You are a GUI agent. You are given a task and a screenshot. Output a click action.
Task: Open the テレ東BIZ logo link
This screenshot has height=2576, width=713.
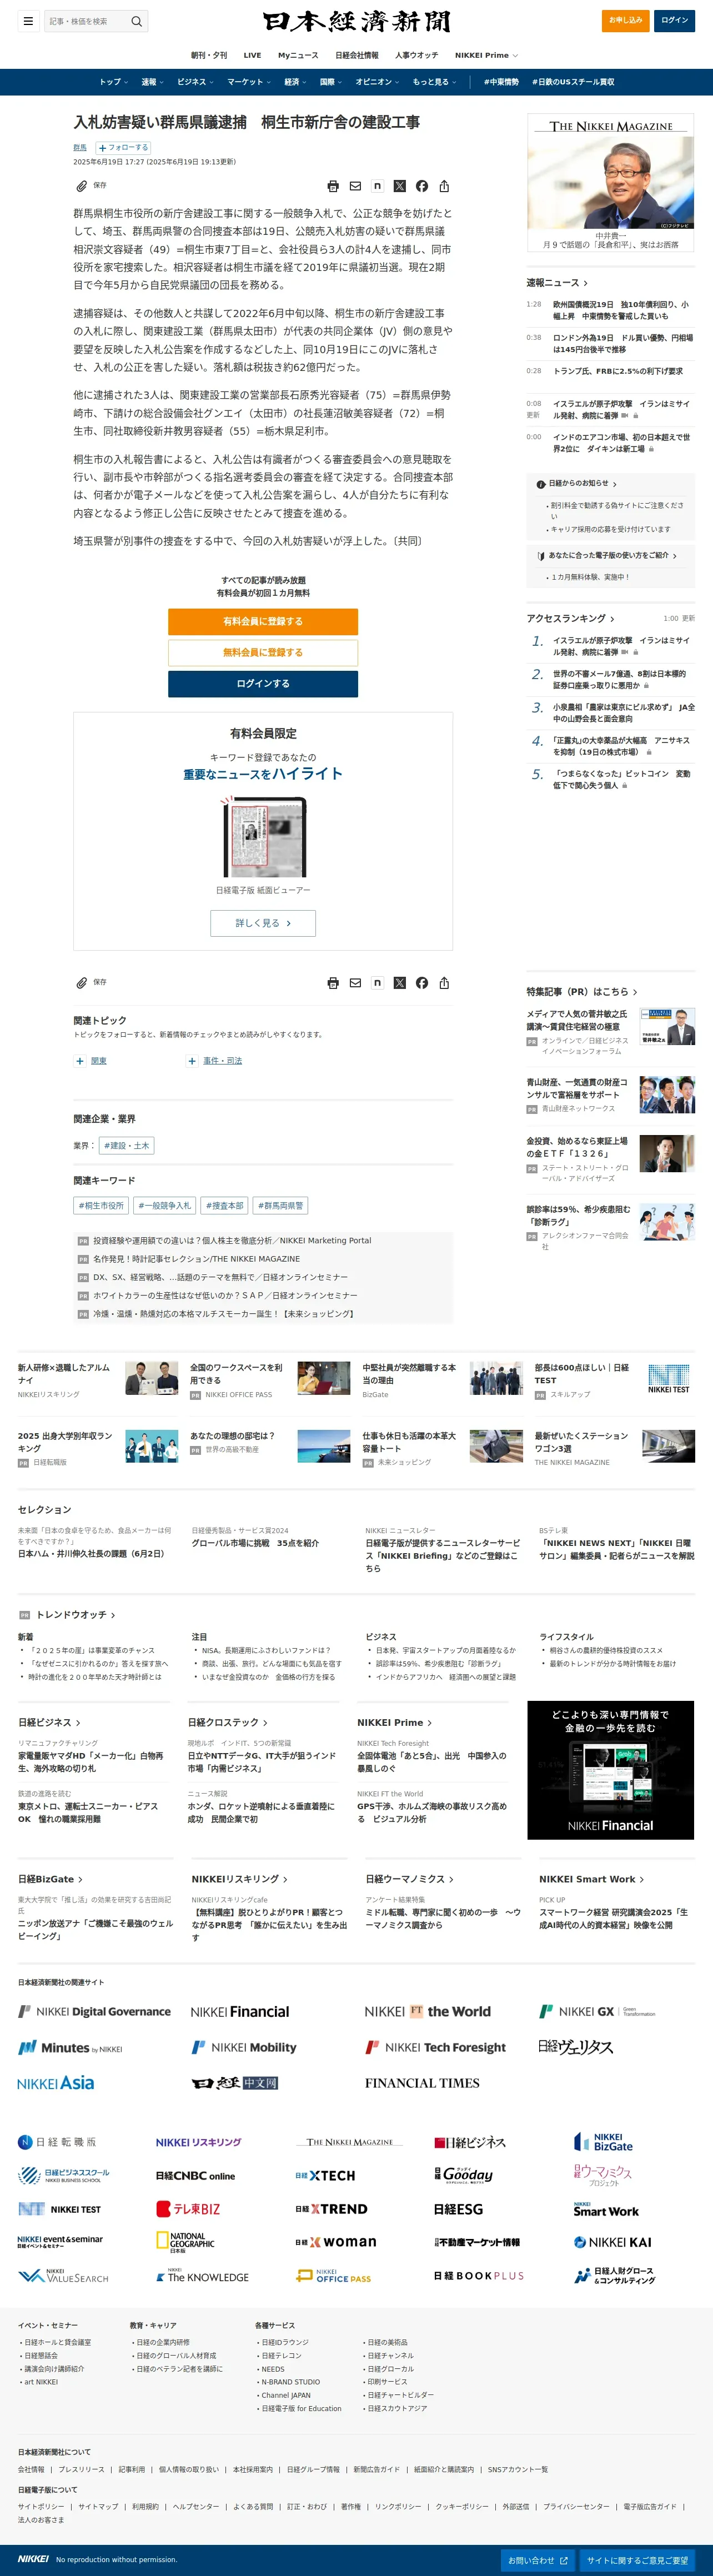click(188, 2209)
